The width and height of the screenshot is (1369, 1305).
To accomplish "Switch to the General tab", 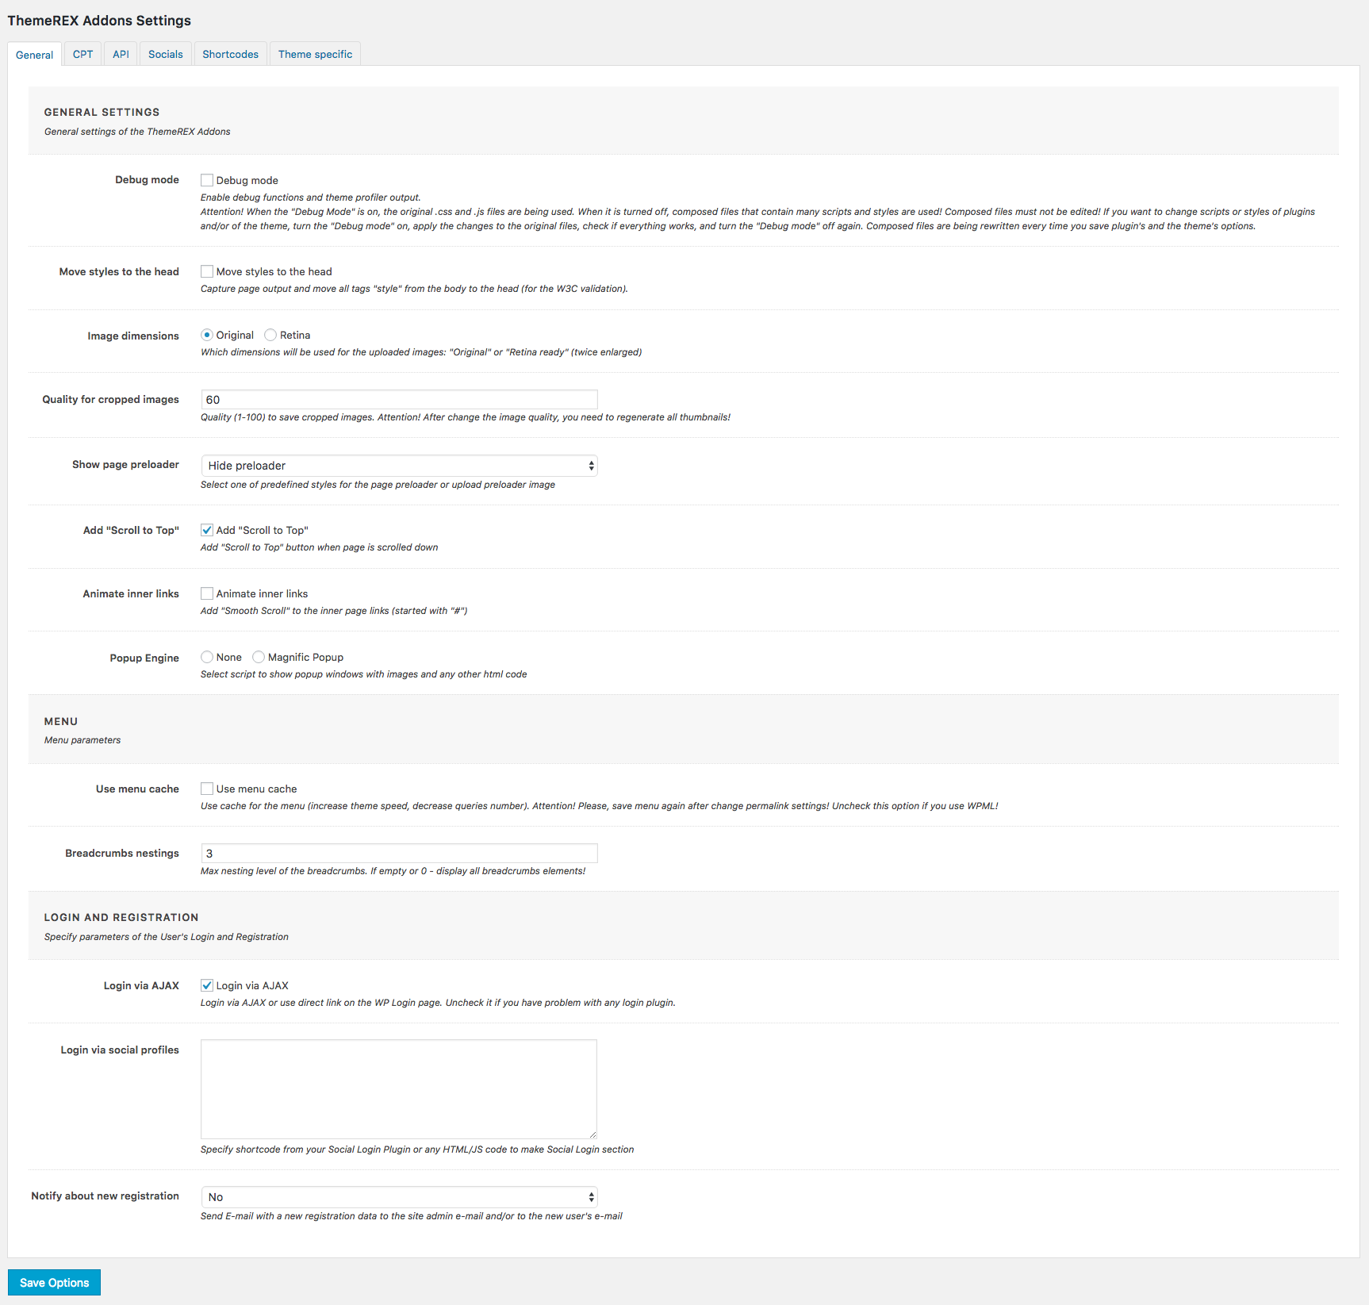I will pyautogui.click(x=35, y=55).
